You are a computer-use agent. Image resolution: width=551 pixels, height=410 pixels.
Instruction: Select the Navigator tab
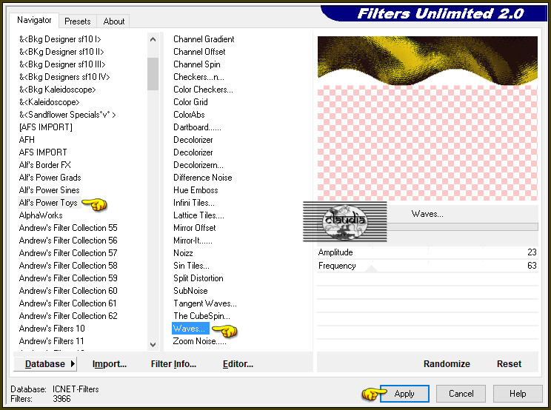(x=34, y=20)
